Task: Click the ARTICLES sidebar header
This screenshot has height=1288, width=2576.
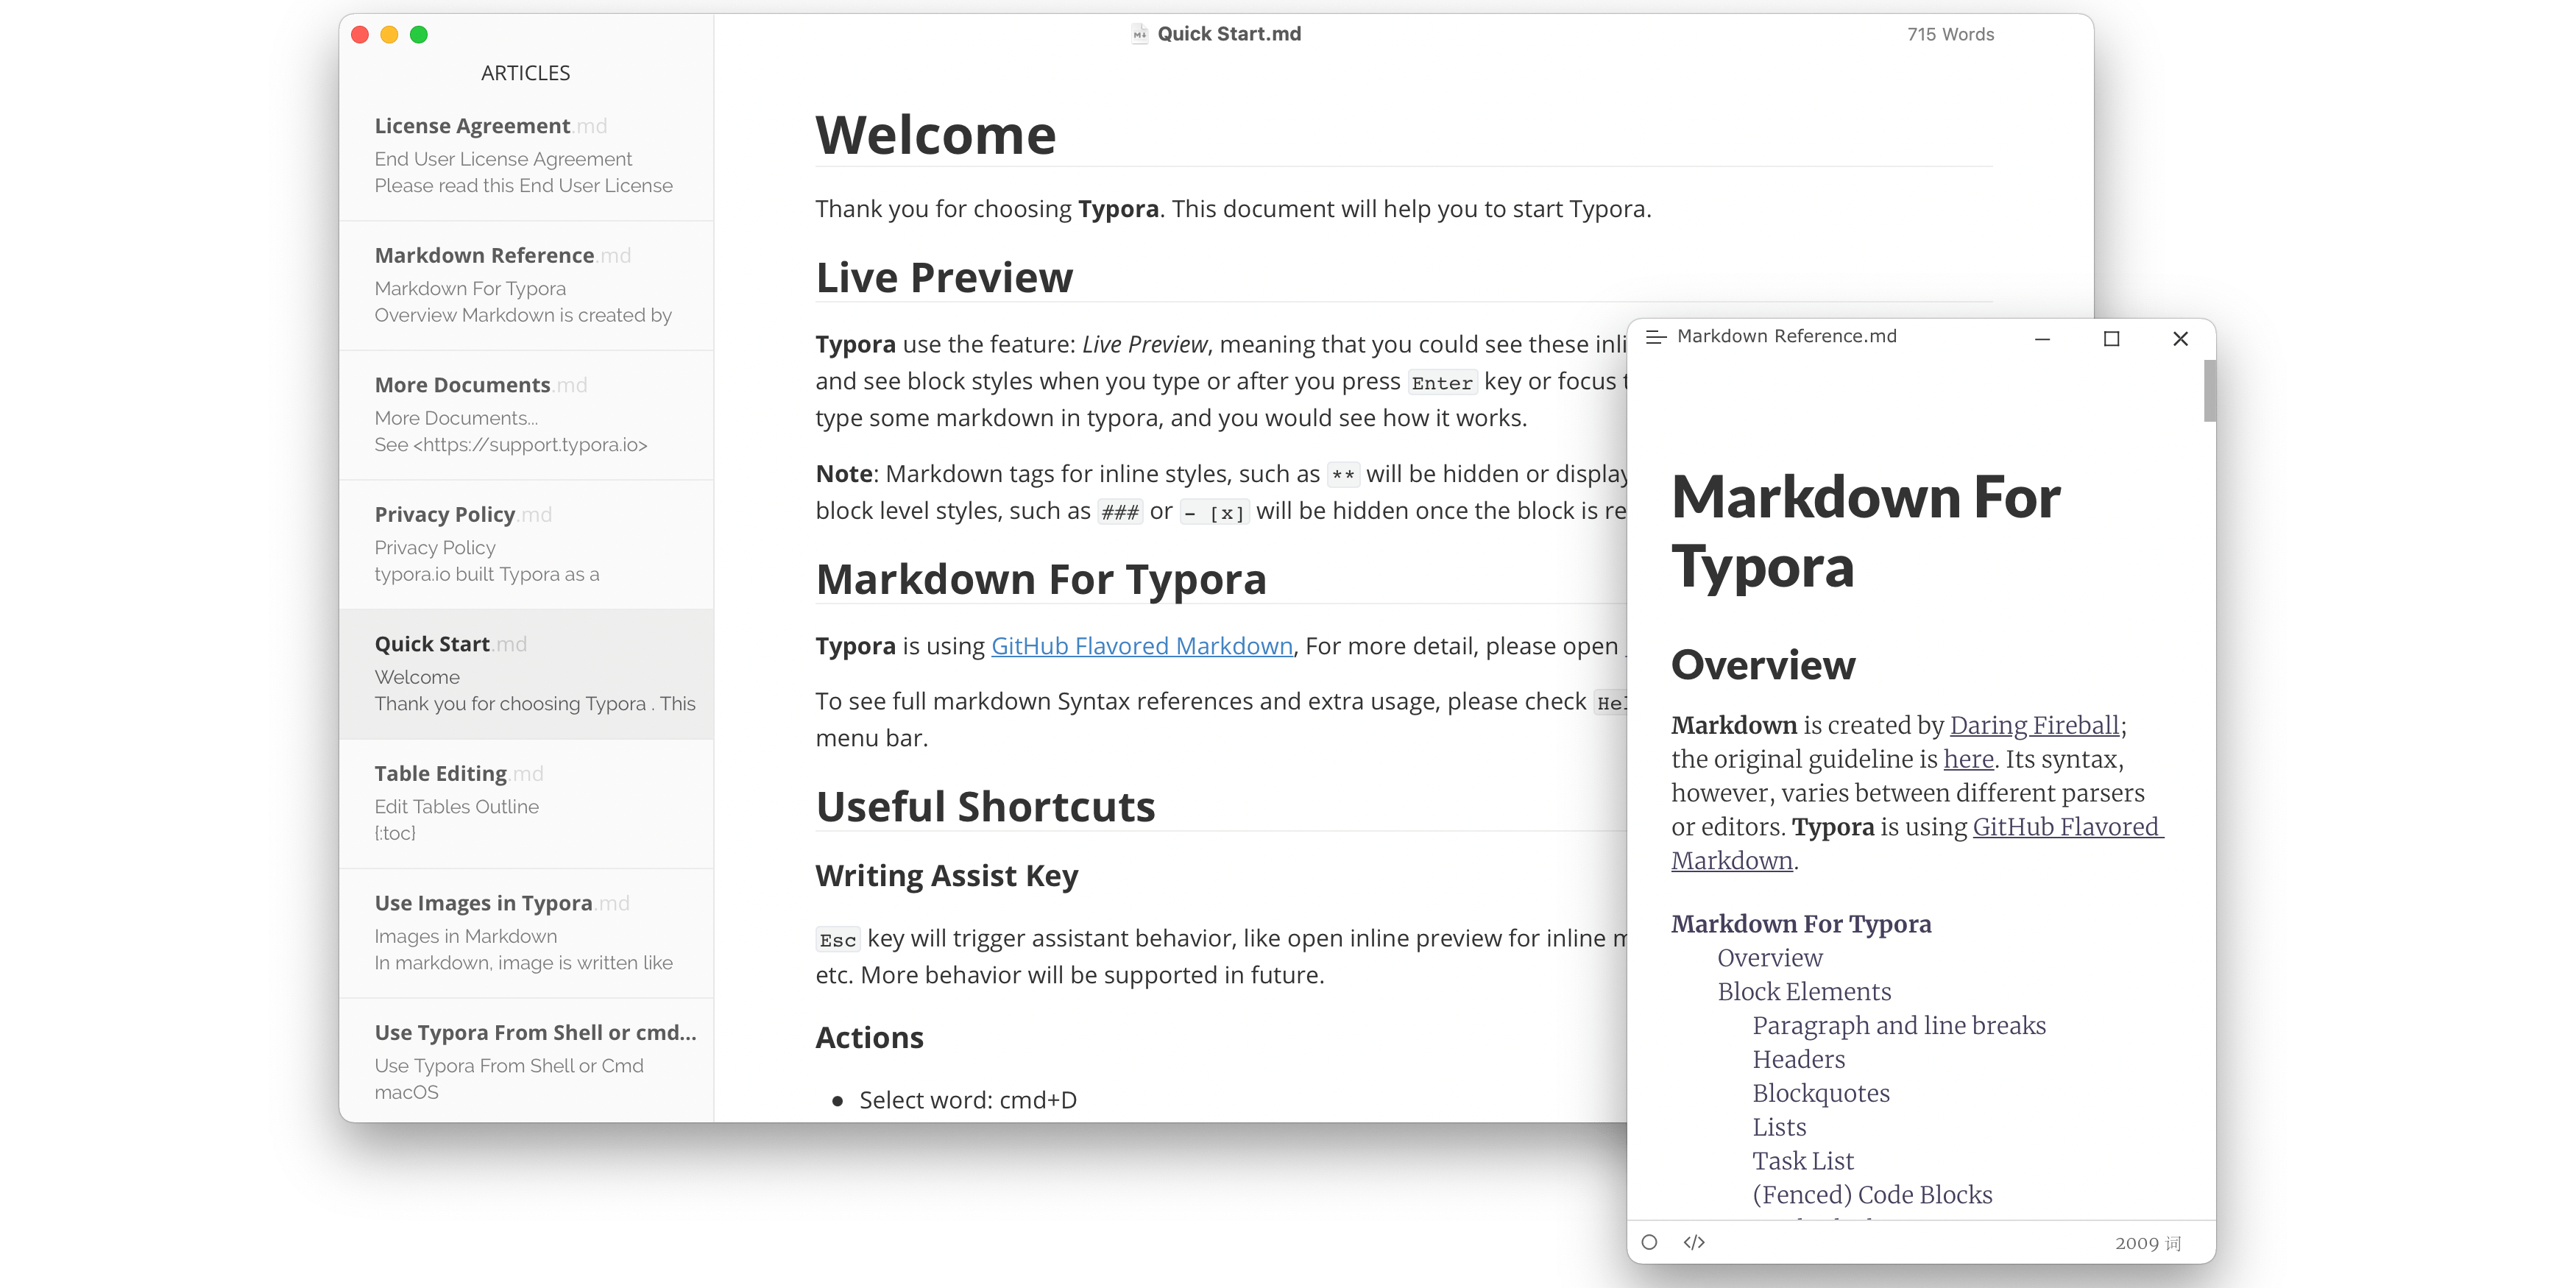Action: tap(525, 73)
